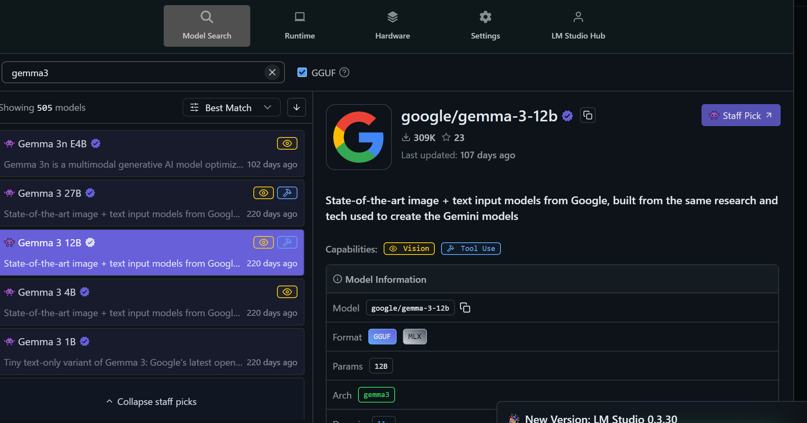Click the Tool Use hammer icon on Gemma 3 27B
The image size is (807, 423).
tap(287, 193)
